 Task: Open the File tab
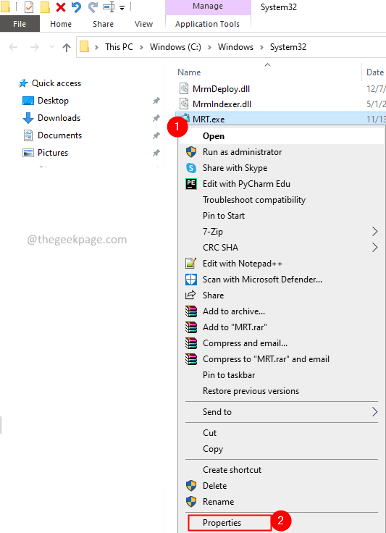tap(20, 24)
